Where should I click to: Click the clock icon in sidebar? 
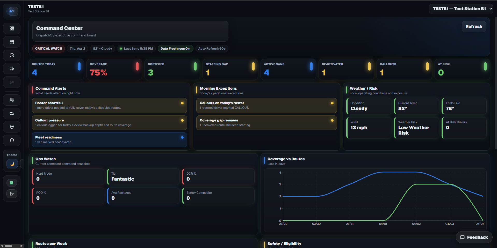[12, 55]
